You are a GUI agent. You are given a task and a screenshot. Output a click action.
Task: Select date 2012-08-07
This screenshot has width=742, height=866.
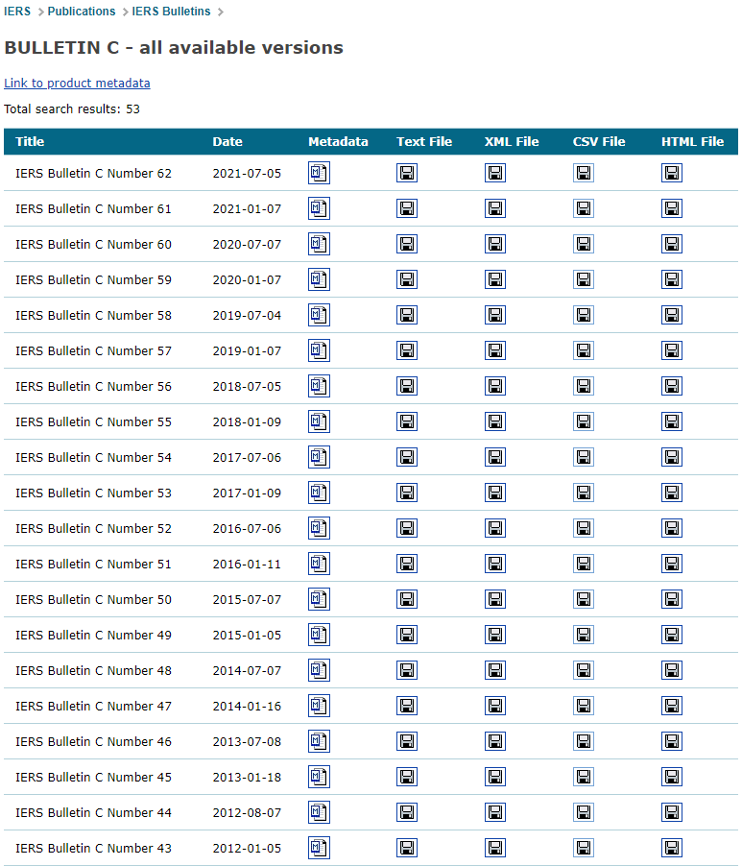click(x=247, y=812)
